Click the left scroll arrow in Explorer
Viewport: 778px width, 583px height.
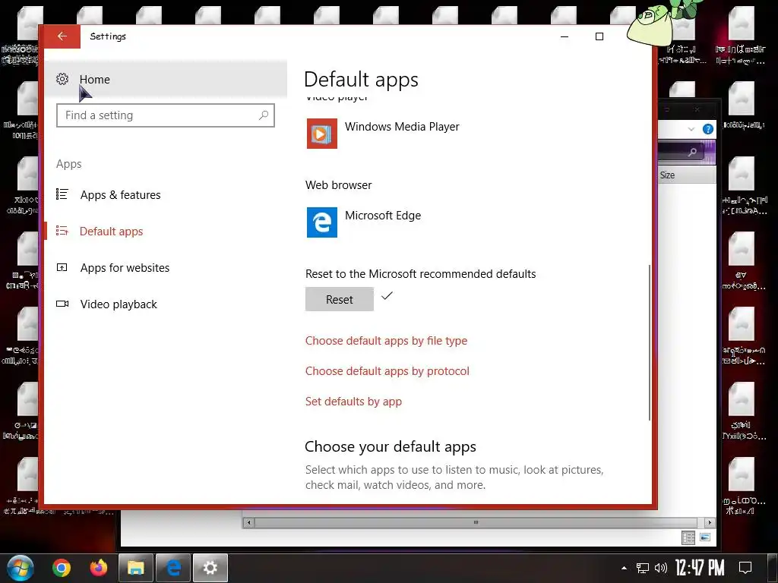tap(248, 522)
